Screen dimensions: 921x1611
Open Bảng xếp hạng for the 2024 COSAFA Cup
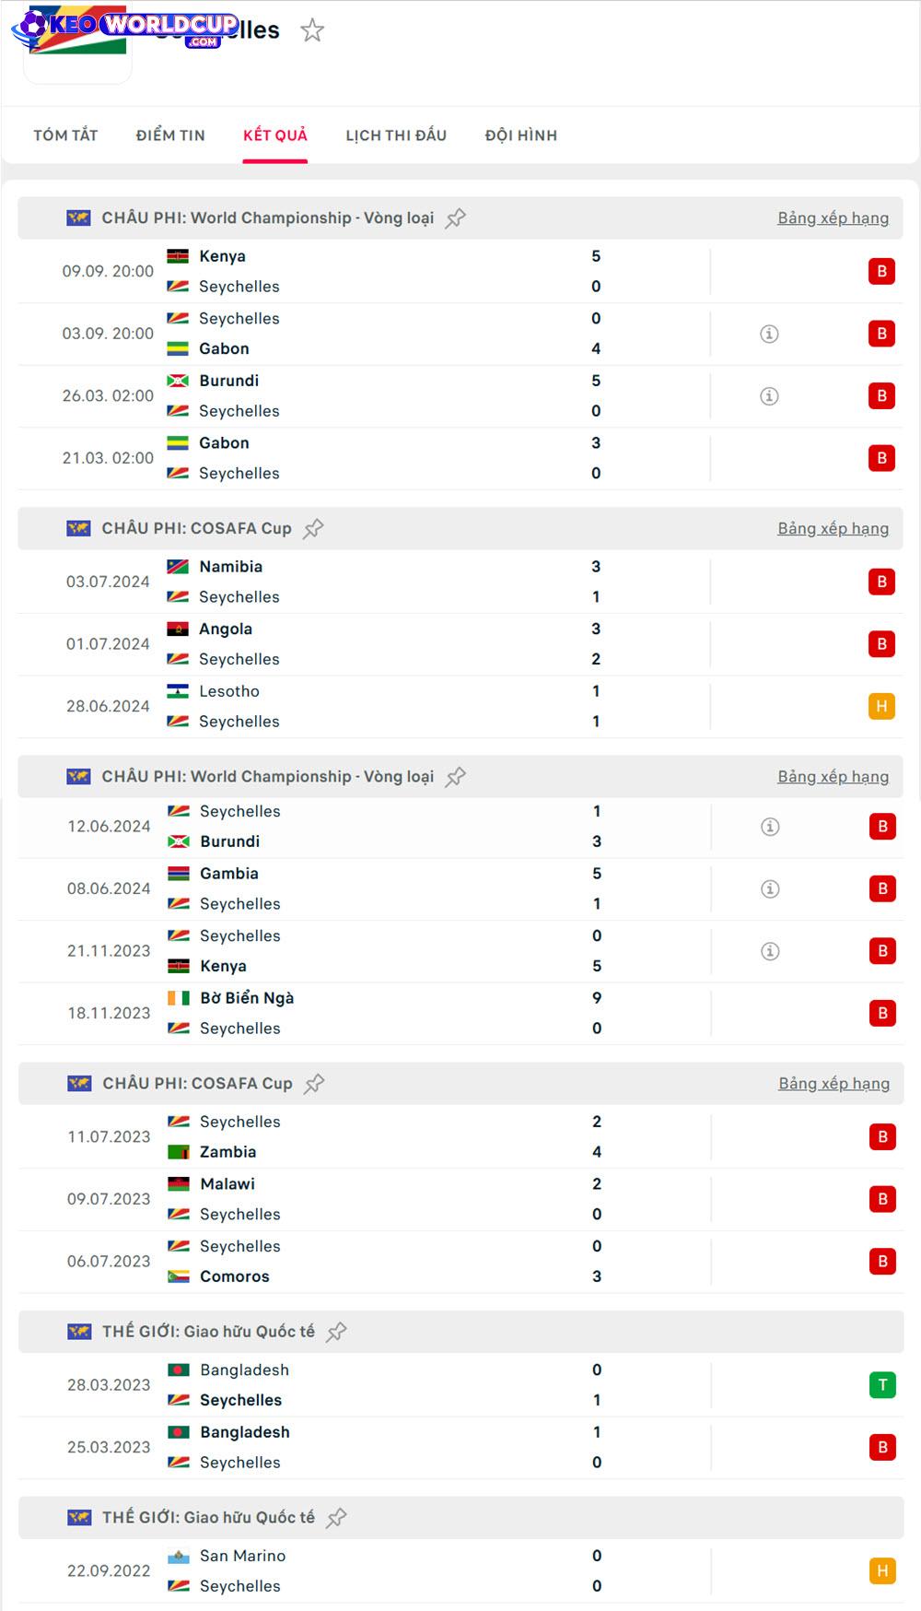point(833,529)
